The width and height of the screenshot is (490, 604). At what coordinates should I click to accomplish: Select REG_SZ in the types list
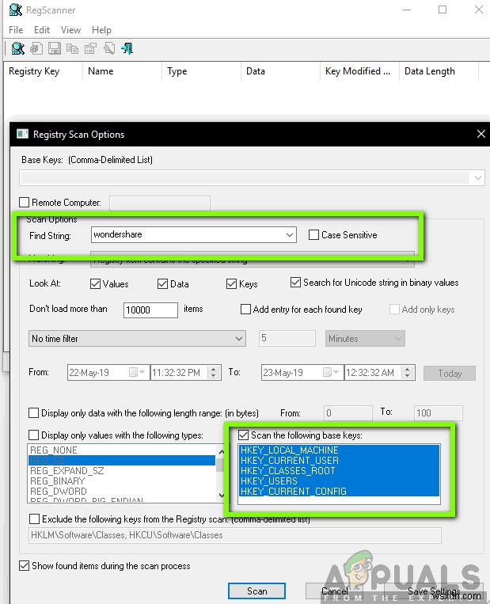tap(122, 460)
